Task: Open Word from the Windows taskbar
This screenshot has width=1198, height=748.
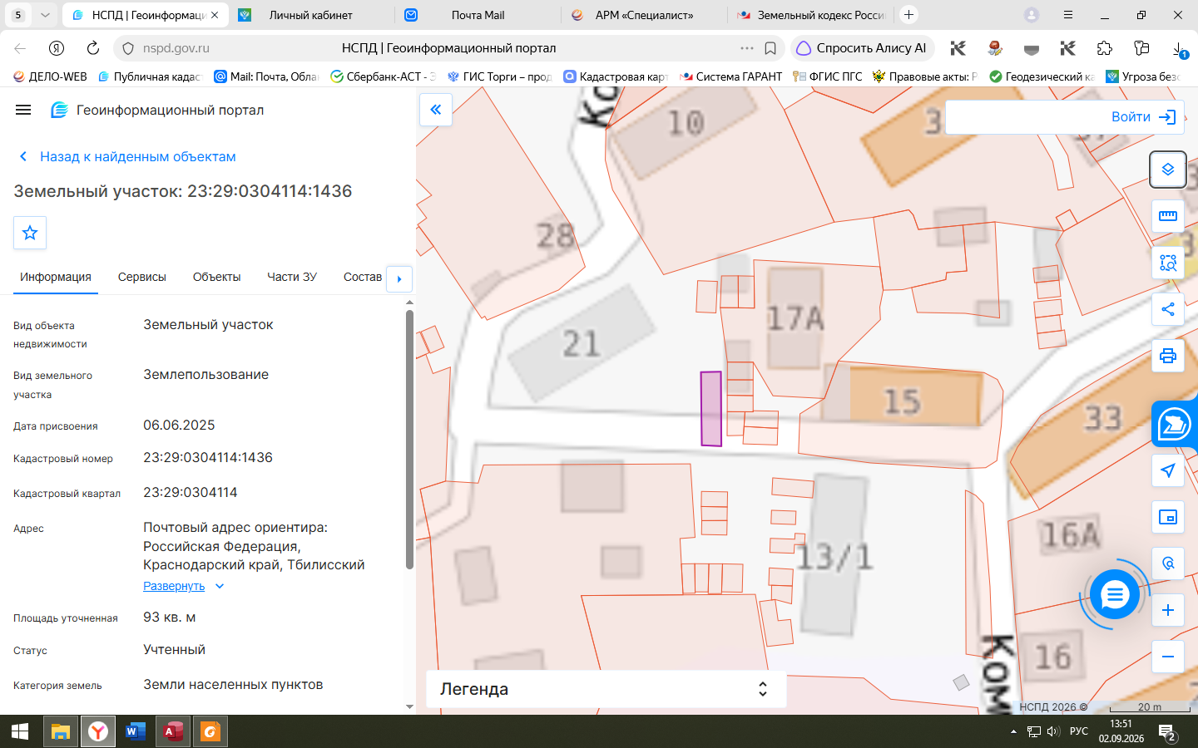Action: click(x=135, y=731)
